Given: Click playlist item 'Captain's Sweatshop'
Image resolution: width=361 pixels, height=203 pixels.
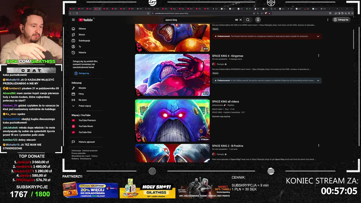Looking at the screenshot, I should click(x=228, y=112).
